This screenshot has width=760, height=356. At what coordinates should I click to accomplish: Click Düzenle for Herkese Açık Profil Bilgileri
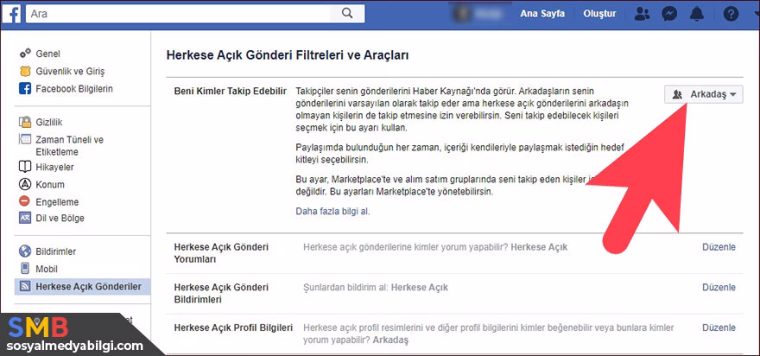[x=719, y=327]
